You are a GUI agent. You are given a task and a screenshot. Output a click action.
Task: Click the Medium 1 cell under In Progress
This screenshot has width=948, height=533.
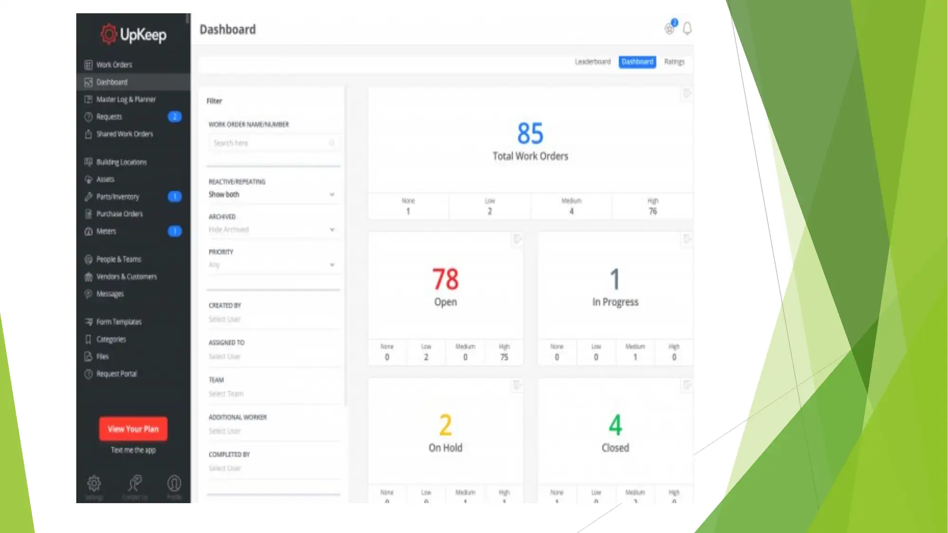[x=635, y=352]
